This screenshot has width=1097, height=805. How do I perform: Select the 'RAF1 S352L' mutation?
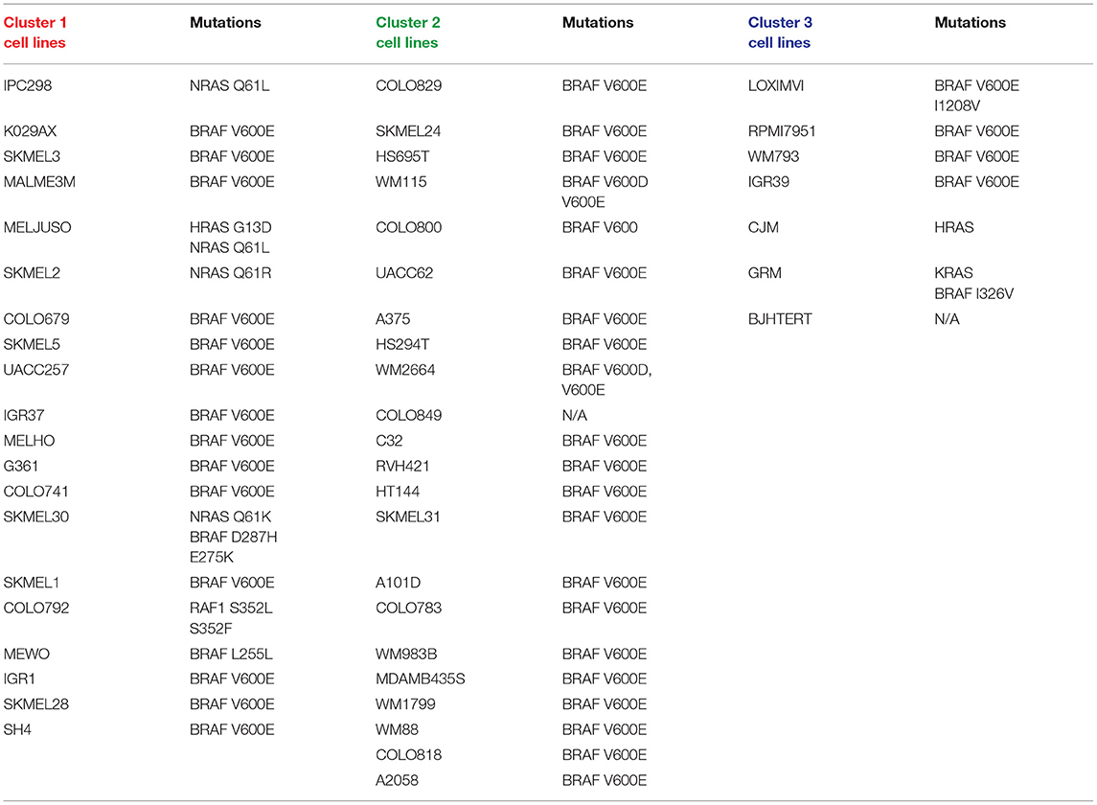(231, 609)
